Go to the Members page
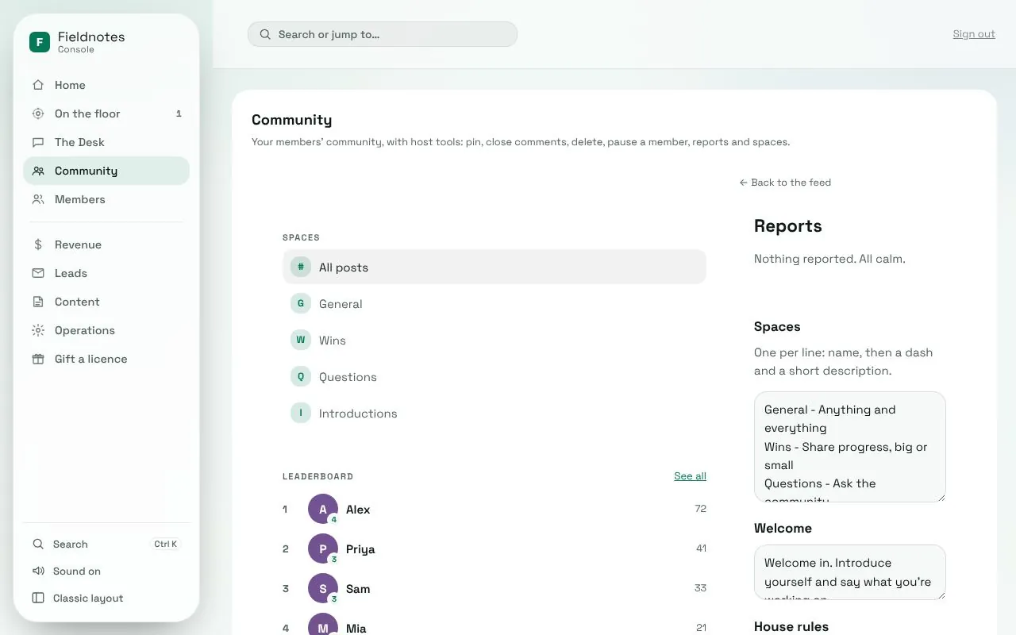 click(x=106, y=199)
